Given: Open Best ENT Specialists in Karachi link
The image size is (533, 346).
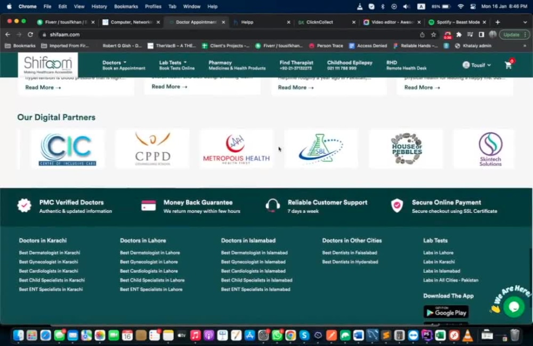Looking at the screenshot, I should (x=51, y=289).
